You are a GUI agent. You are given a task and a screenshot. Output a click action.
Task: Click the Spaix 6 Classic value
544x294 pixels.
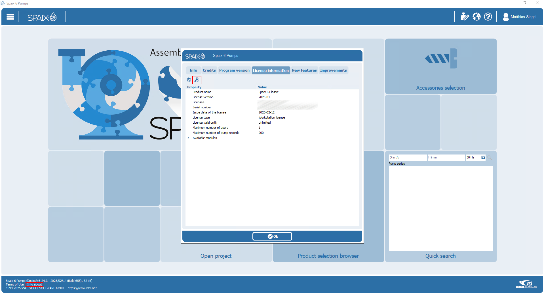click(x=268, y=92)
